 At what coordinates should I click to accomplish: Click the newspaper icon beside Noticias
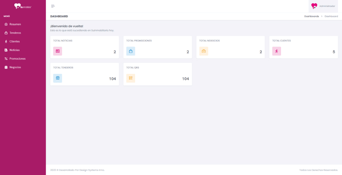(x=6, y=50)
